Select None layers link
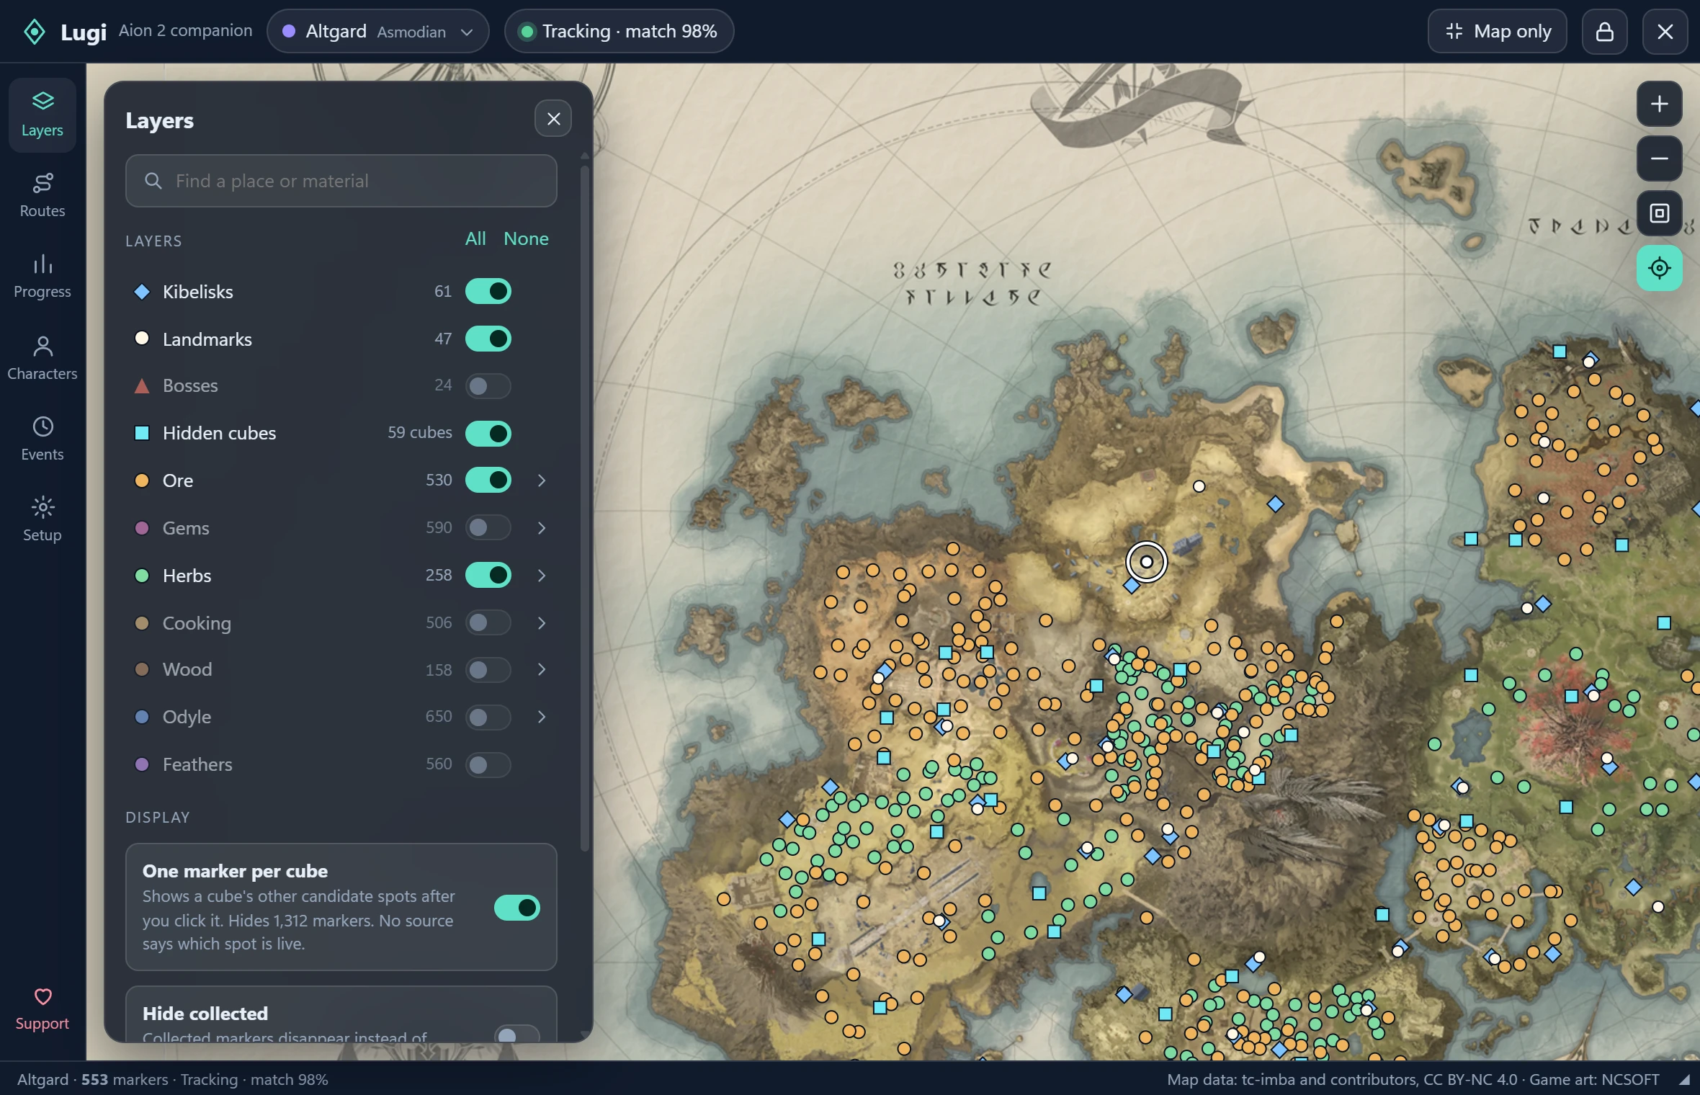The width and height of the screenshot is (1700, 1095). (526, 238)
